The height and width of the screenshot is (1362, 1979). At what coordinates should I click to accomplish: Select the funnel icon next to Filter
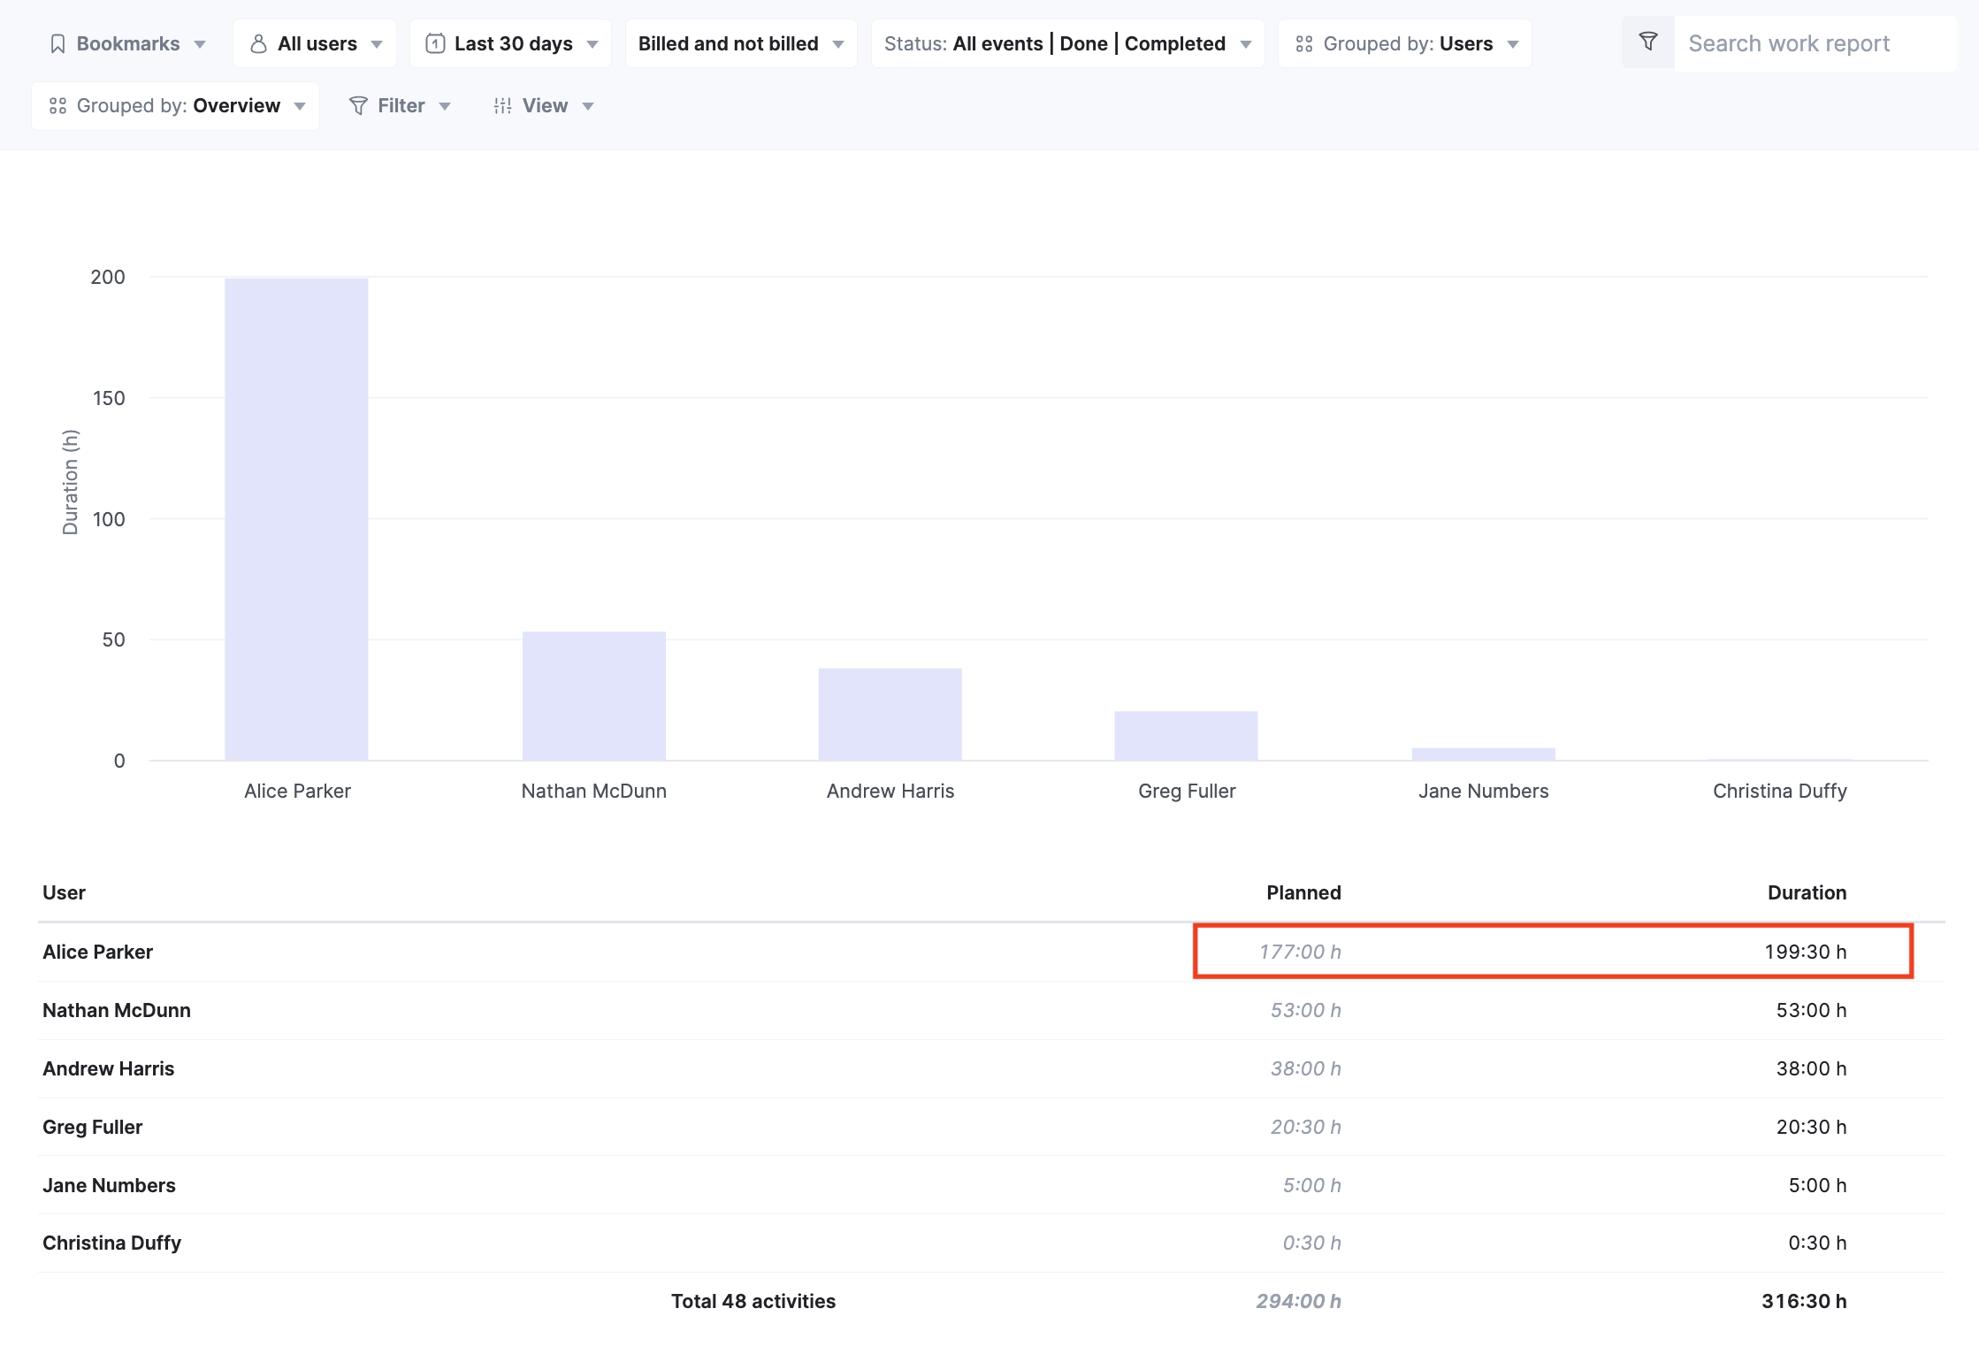[x=359, y=105]
